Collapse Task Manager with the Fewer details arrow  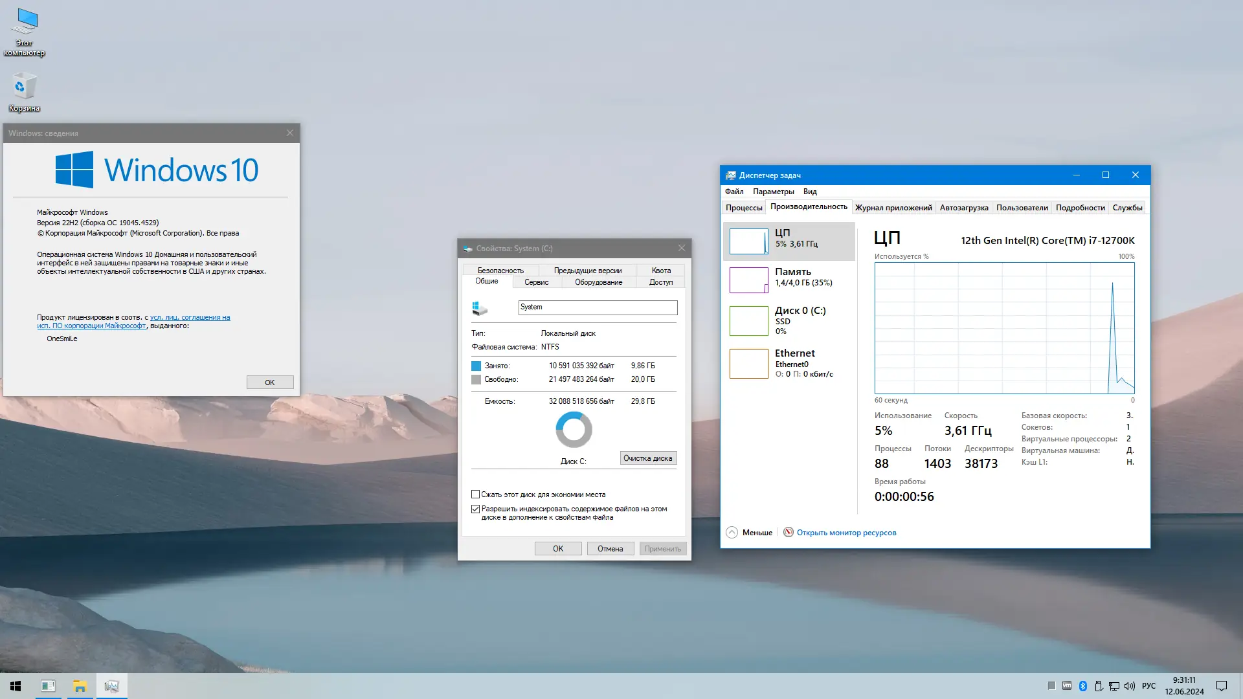[x=732, y=532]
